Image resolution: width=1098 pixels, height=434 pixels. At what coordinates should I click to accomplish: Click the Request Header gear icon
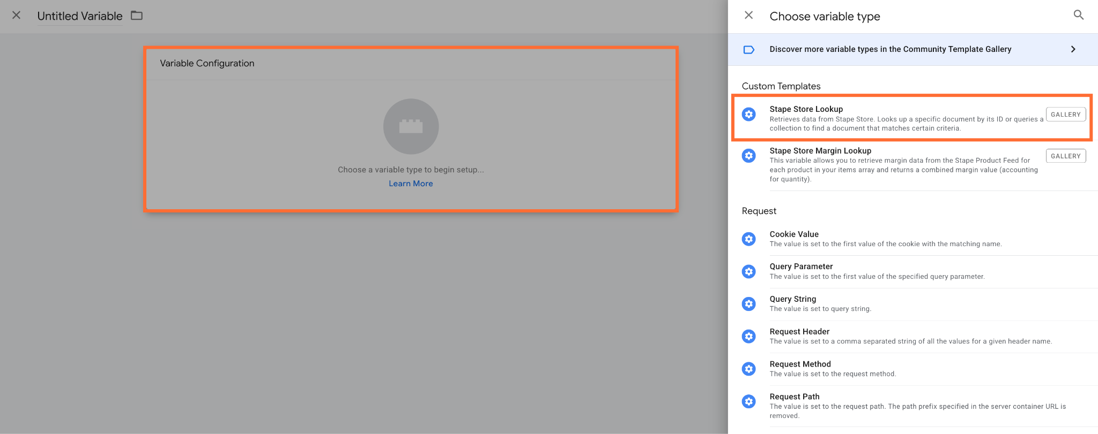click(749, 336)
